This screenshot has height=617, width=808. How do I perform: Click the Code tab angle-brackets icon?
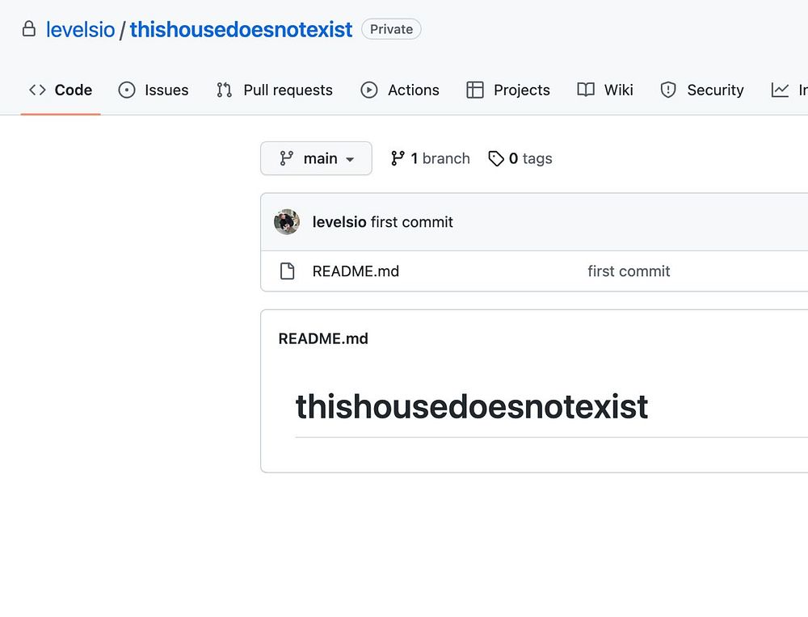[x=37, y=90]
